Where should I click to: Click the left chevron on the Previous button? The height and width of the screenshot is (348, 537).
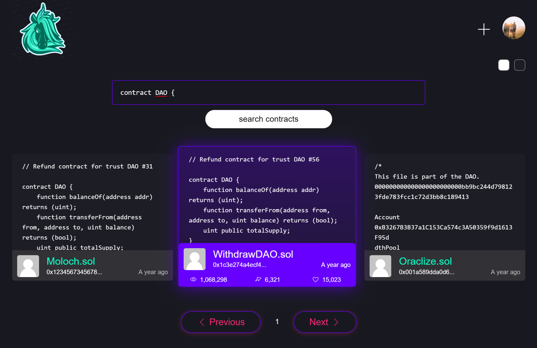tap(202, 322)
